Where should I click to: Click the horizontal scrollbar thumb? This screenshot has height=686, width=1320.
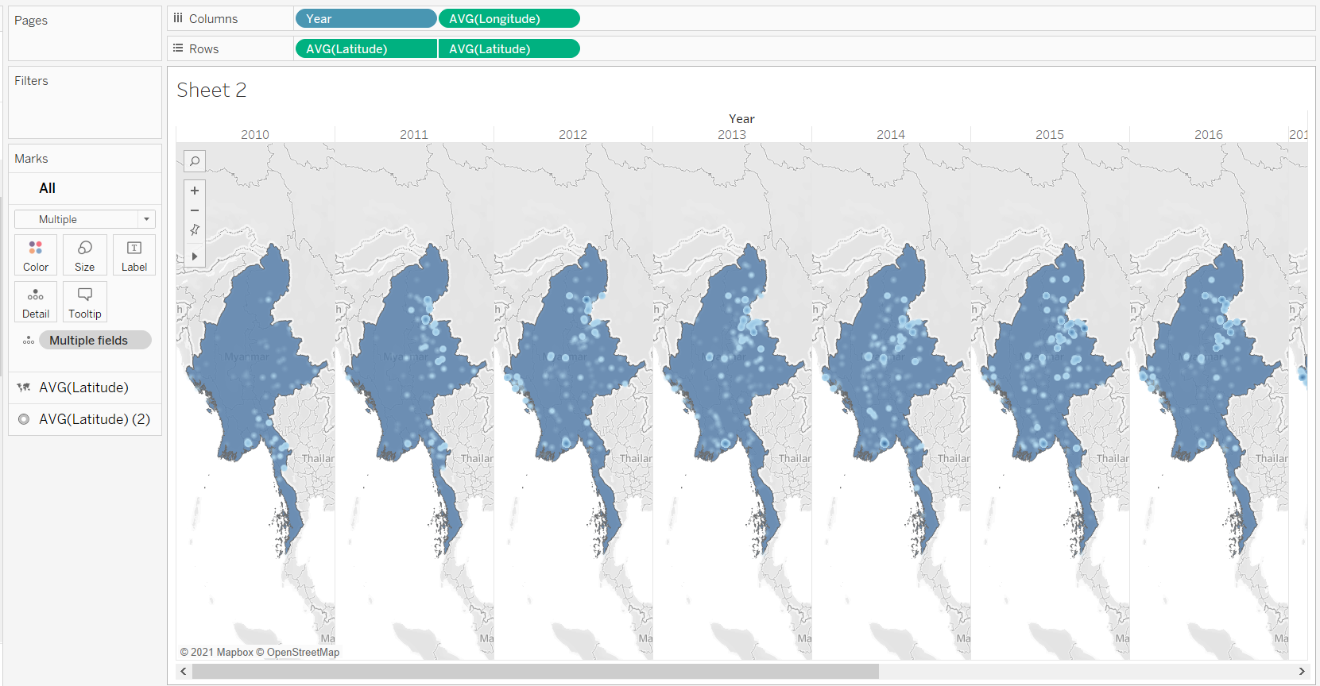click(535, 672)
